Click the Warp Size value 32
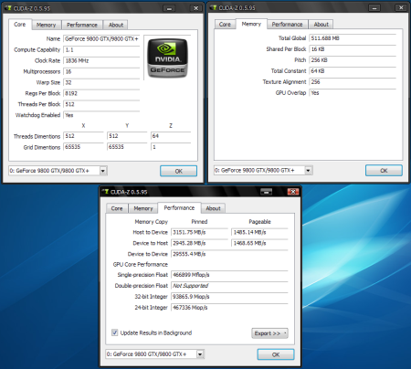The image size is (411, 369). tap(101, 82)
